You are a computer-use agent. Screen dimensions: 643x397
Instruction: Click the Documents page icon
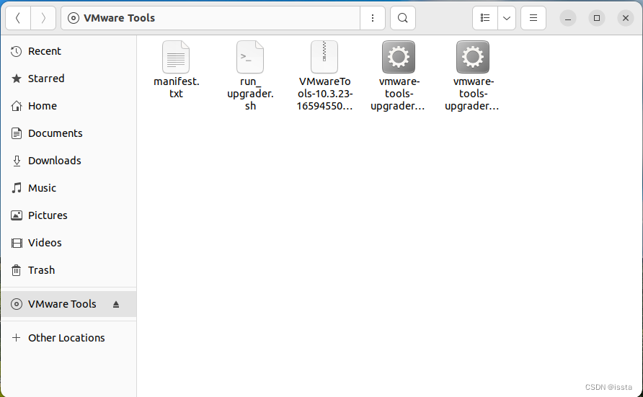point(17,133)
